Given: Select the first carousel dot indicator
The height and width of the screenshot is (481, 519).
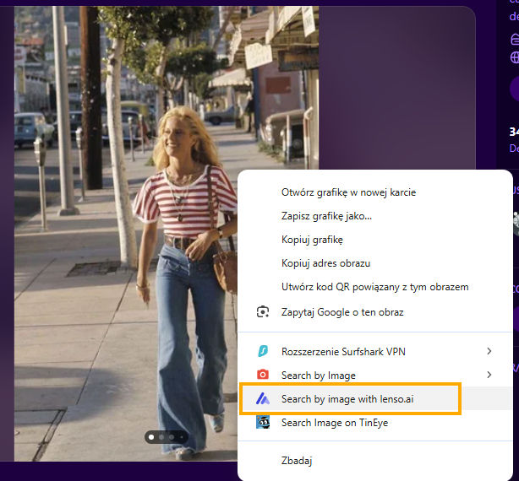Looking at the screenshot, I should tap(151, 437).
